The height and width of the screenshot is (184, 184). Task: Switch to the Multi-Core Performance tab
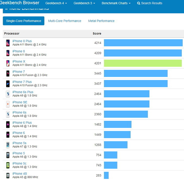pyautogui.click(x=64, y=21)
